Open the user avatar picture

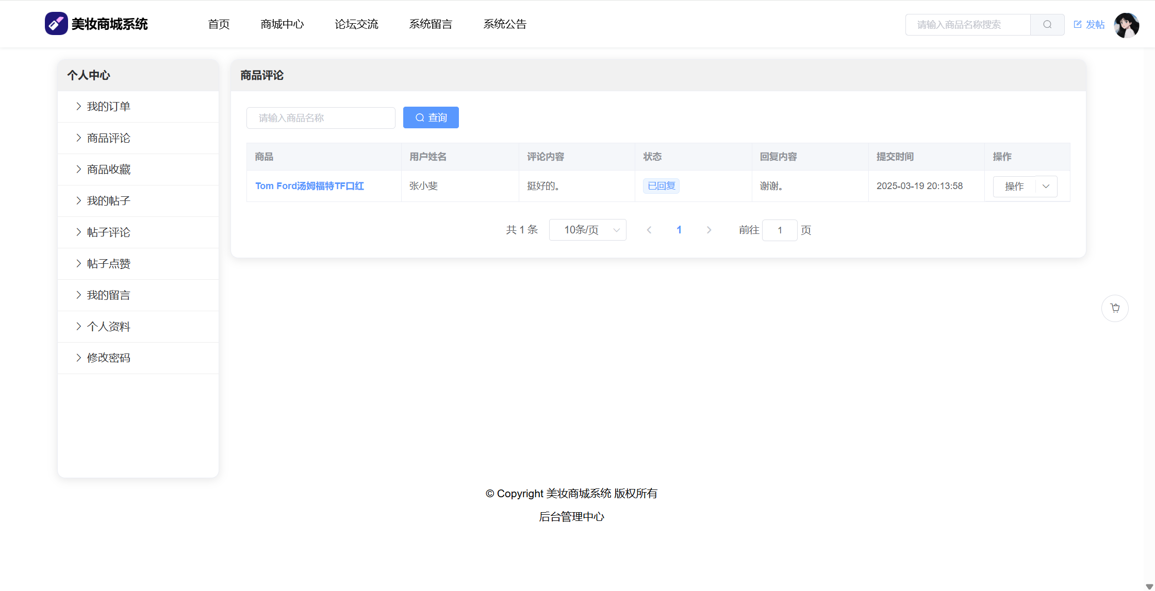pos(1126,25)
